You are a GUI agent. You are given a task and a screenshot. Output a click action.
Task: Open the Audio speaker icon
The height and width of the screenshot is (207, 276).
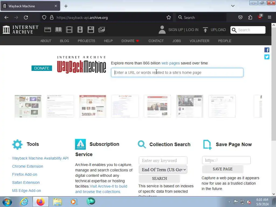pyautogui.click(x=80, y=30)
